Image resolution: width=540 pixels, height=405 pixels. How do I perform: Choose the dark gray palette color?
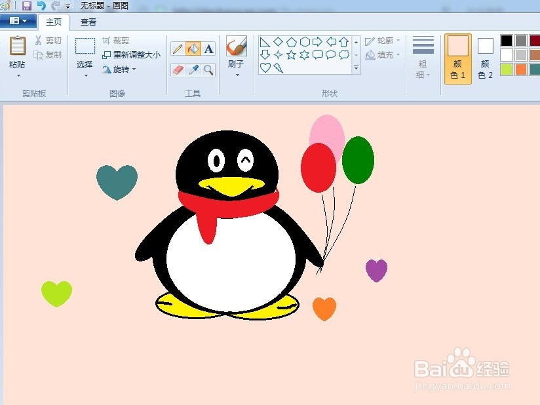[x=521, y=41]
